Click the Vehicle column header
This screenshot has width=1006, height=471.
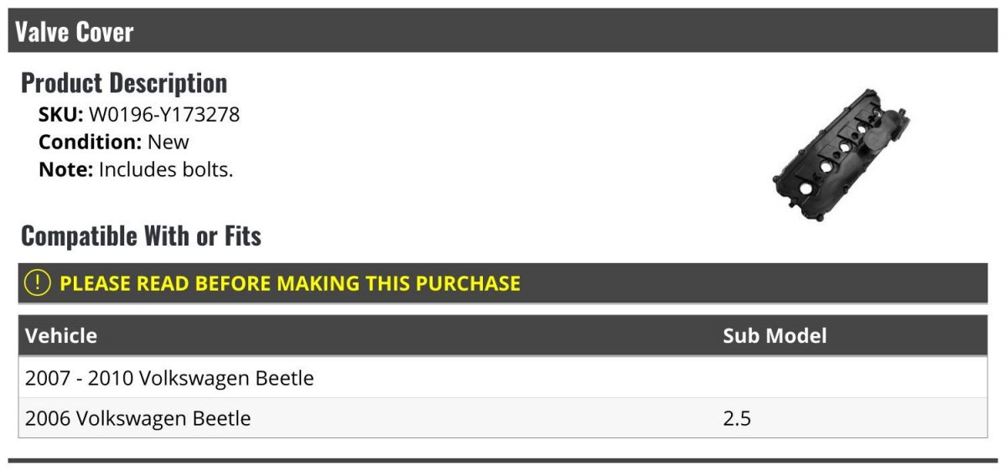(61, 336)
